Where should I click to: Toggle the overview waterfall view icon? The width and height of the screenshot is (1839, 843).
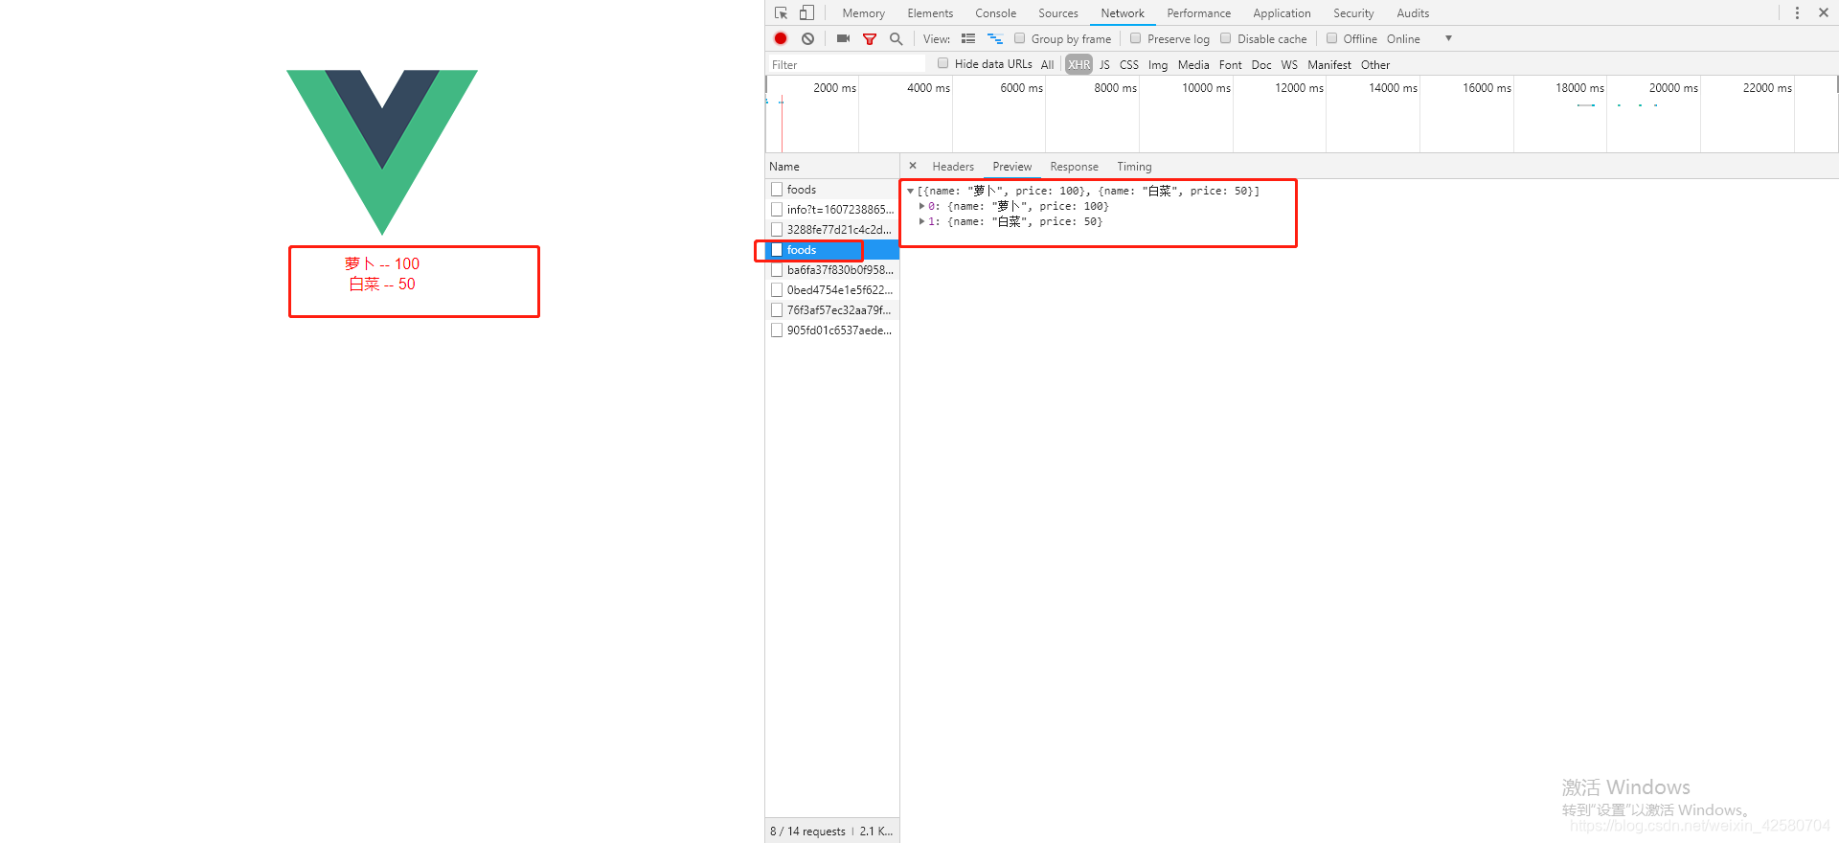995,38
